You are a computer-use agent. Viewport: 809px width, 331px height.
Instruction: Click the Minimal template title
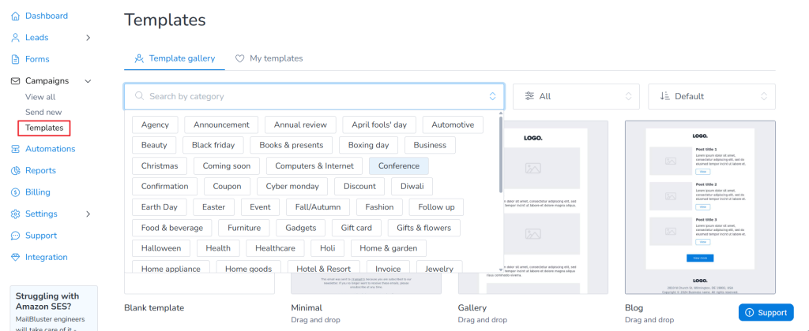click(307, 308)
